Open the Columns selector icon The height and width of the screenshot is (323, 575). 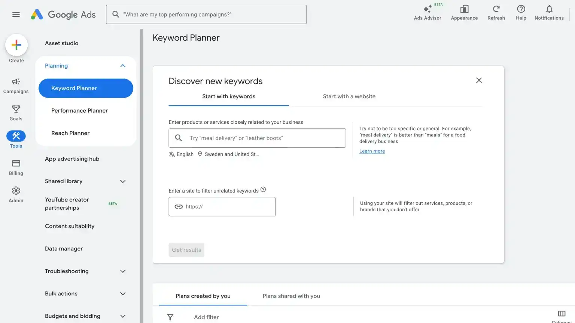click(x=562, y=314)
